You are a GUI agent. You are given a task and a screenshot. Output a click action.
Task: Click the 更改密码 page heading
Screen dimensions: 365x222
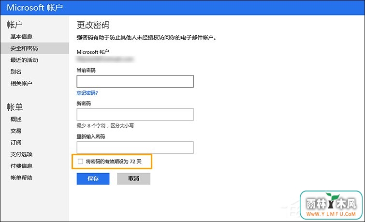click(x=93, y=25)
